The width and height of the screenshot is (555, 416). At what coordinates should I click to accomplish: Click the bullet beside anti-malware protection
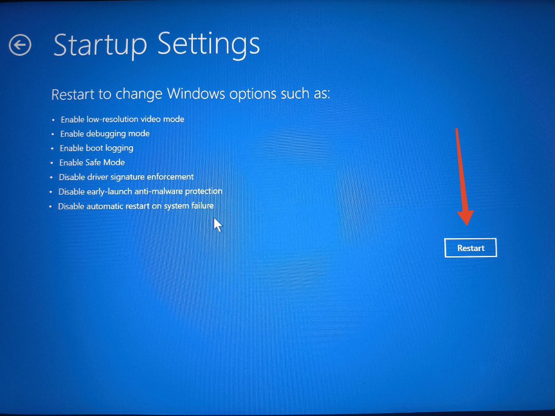[x=51, y=192]
